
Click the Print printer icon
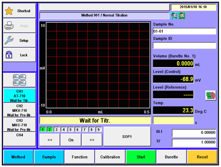coord(9,26)
